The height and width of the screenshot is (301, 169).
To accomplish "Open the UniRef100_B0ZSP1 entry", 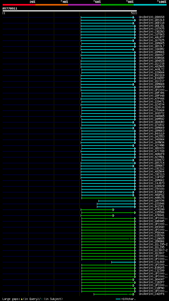I will [x=152, y=206].
